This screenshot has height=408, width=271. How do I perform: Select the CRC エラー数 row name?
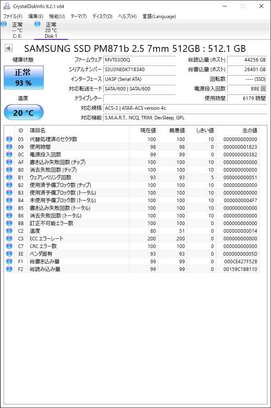[43, 246]
